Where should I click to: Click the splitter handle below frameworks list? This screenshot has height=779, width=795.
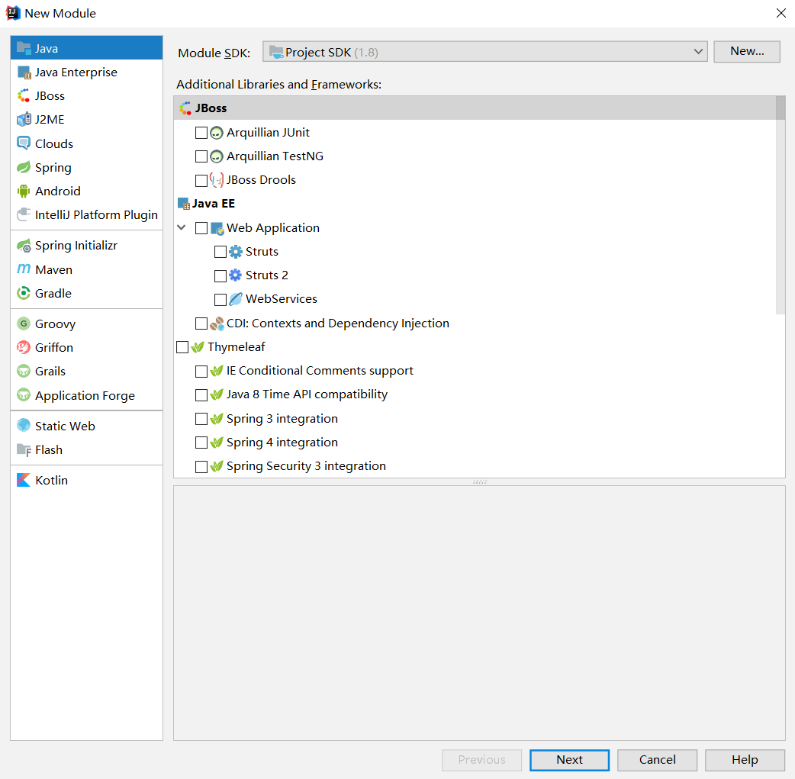(480, 481)
